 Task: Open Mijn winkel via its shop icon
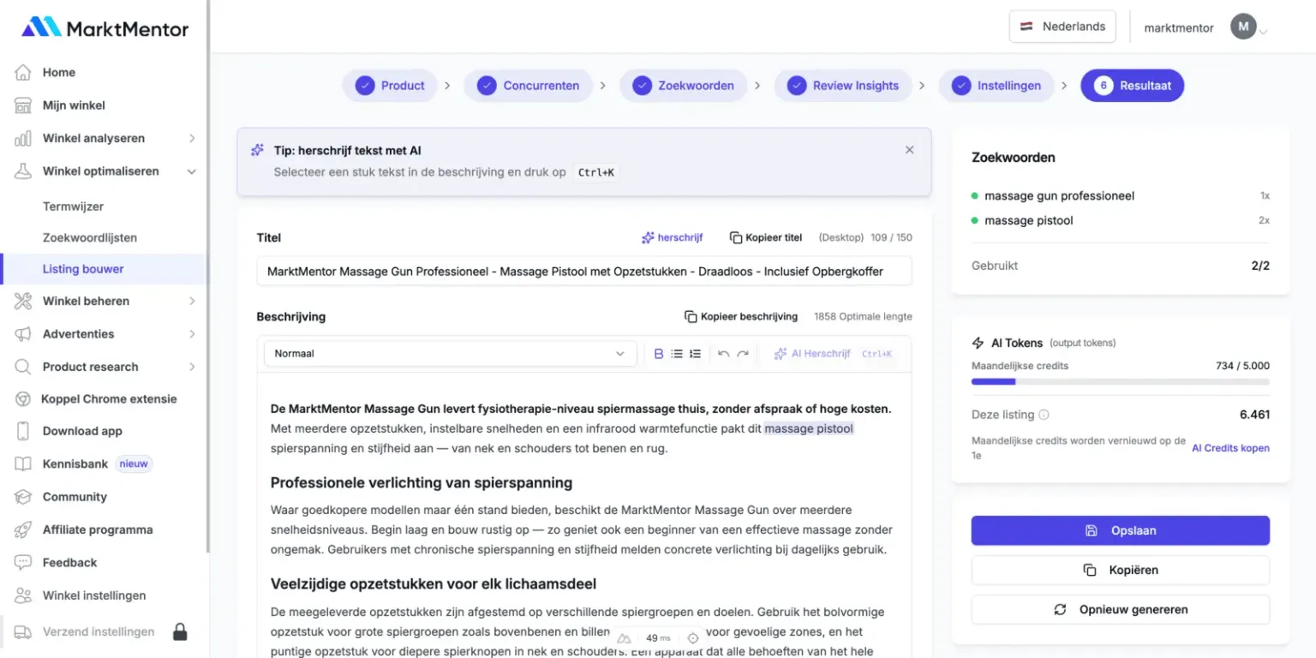23,105
